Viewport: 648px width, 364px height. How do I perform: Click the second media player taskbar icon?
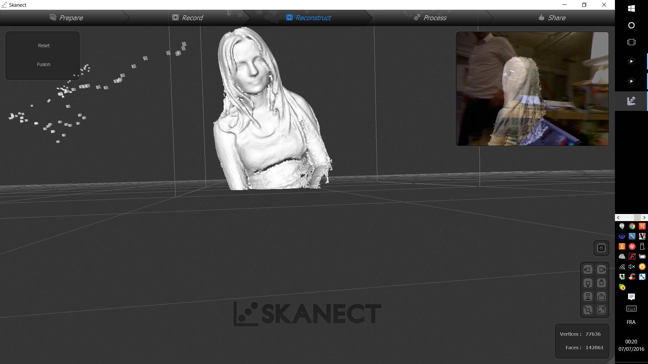click(x=631, y=81)
